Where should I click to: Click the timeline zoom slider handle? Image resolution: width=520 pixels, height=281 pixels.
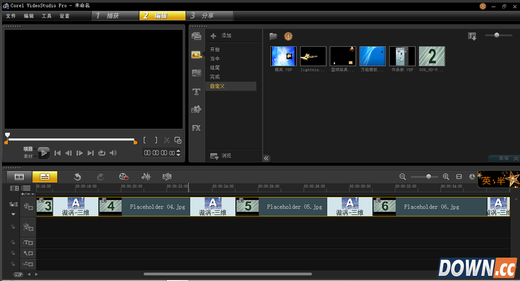click(x=428, y=177)
